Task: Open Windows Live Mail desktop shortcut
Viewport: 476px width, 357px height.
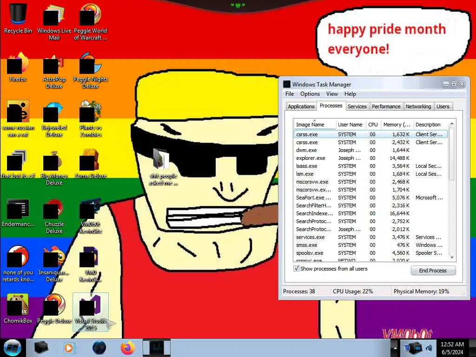Action: [x=54, y=22]
